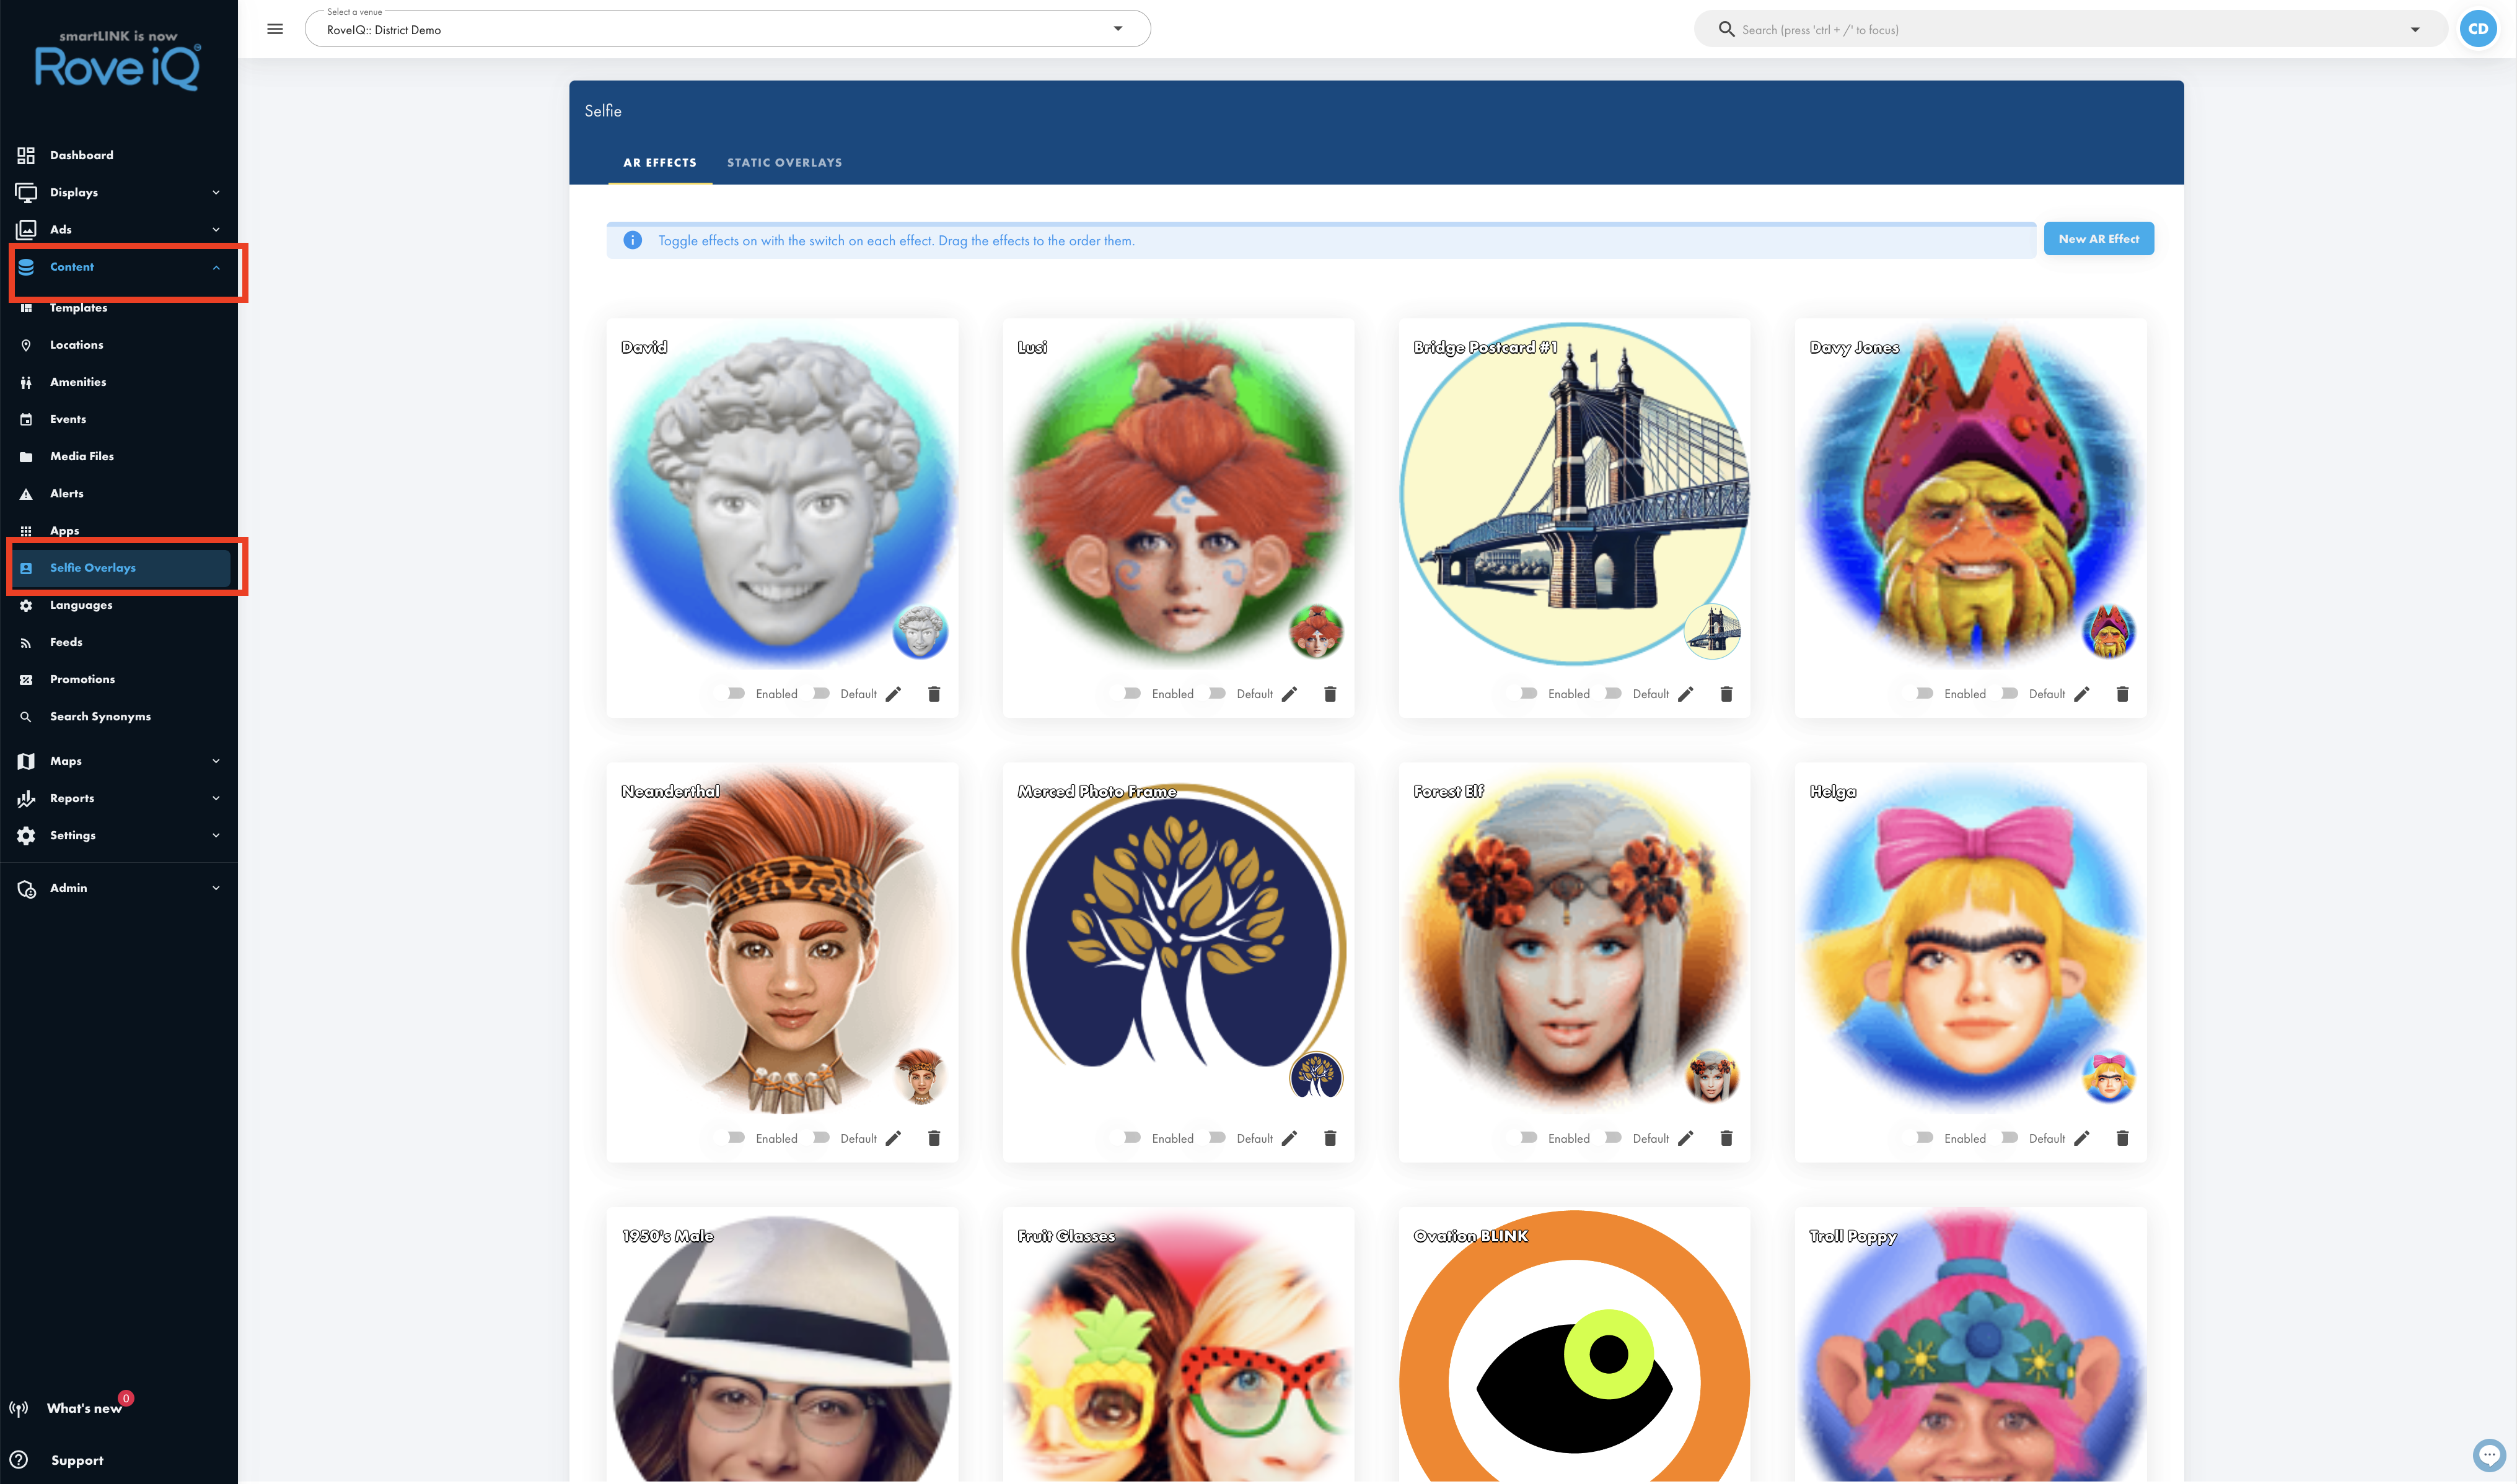Screen dimensions: 2517x1484
Task: Delete the Davy Jones effect
Action: (x=2122, y=694)
